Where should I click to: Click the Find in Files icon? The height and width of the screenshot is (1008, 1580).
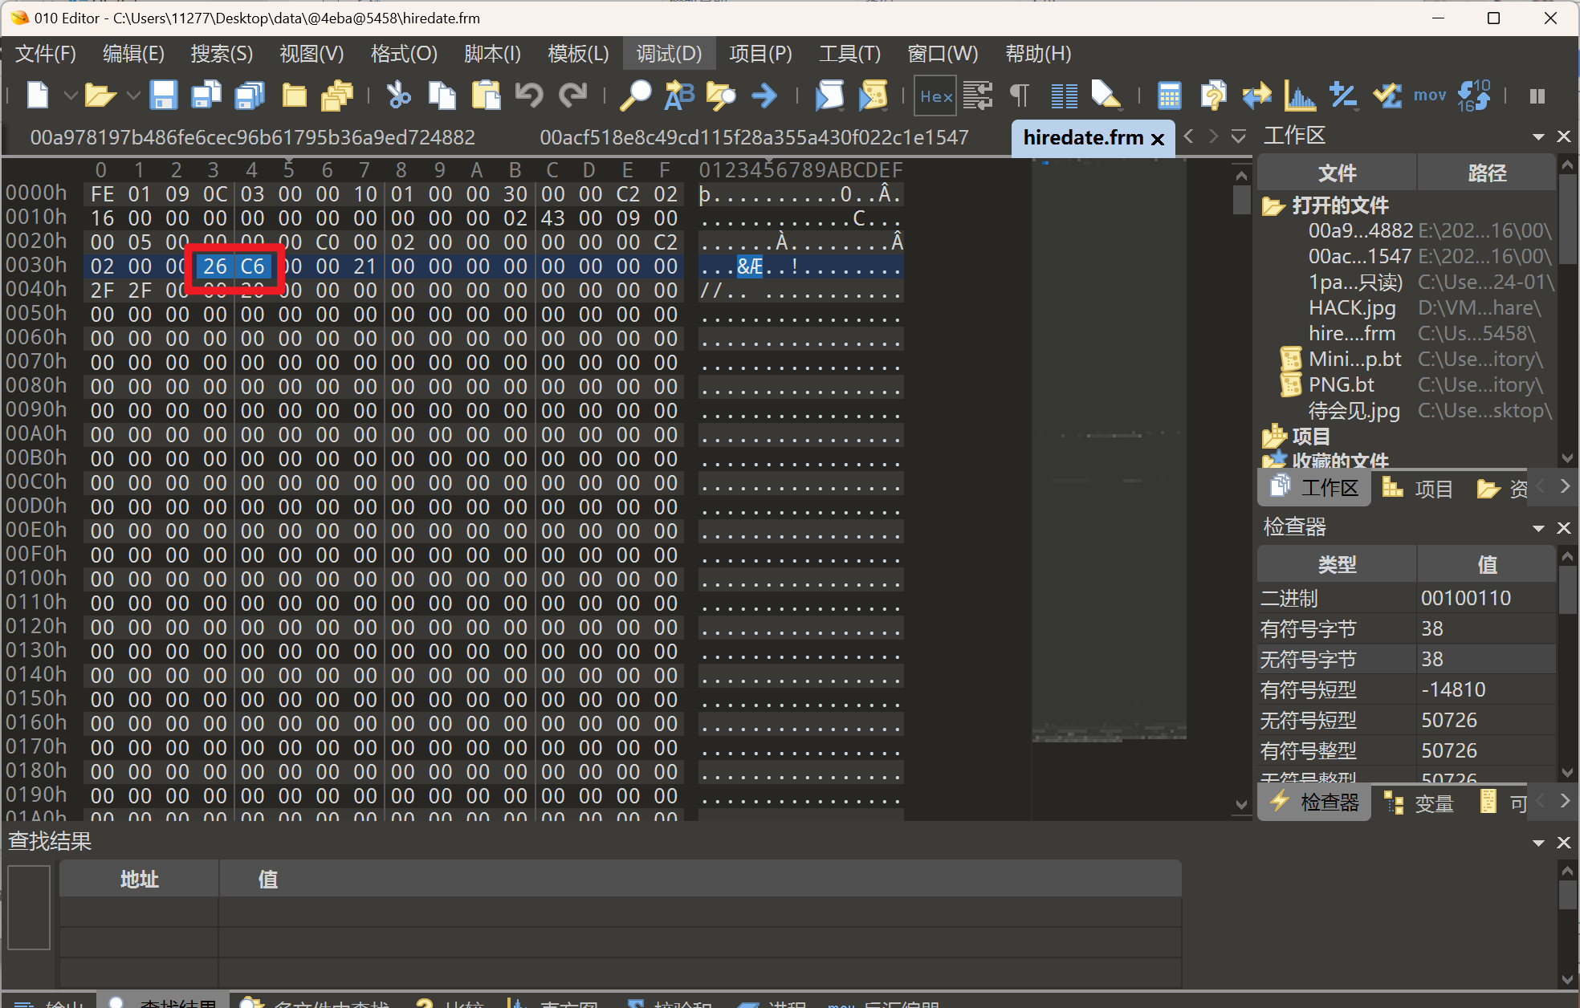click(722, 96)
